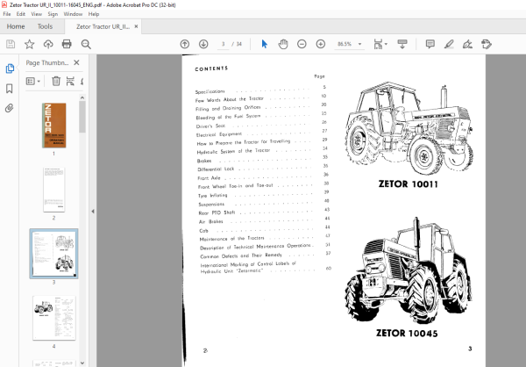Switch to the Home tab

point(16,26)
